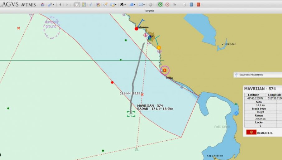Open the Express Measures panel
Screen dimensions: 282x160
pyautogui.click(x=252, y=75)
